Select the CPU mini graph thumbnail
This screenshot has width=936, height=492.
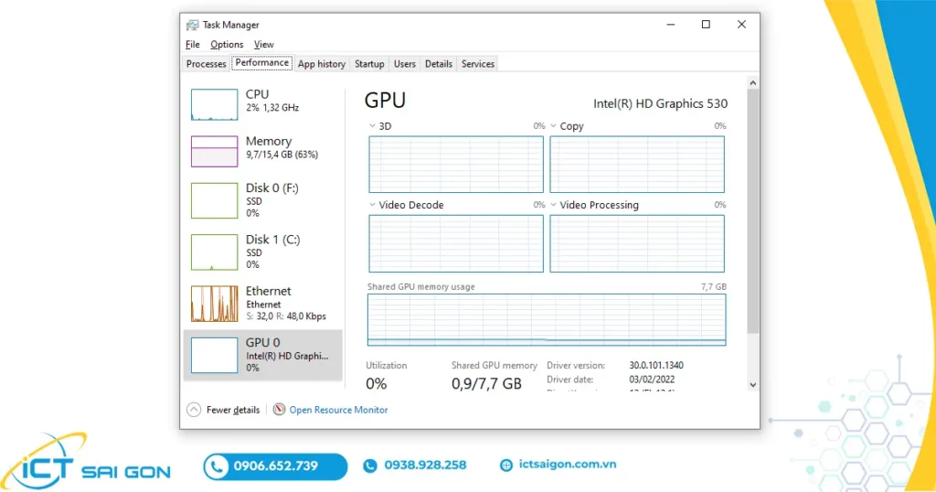pos(214,104)
